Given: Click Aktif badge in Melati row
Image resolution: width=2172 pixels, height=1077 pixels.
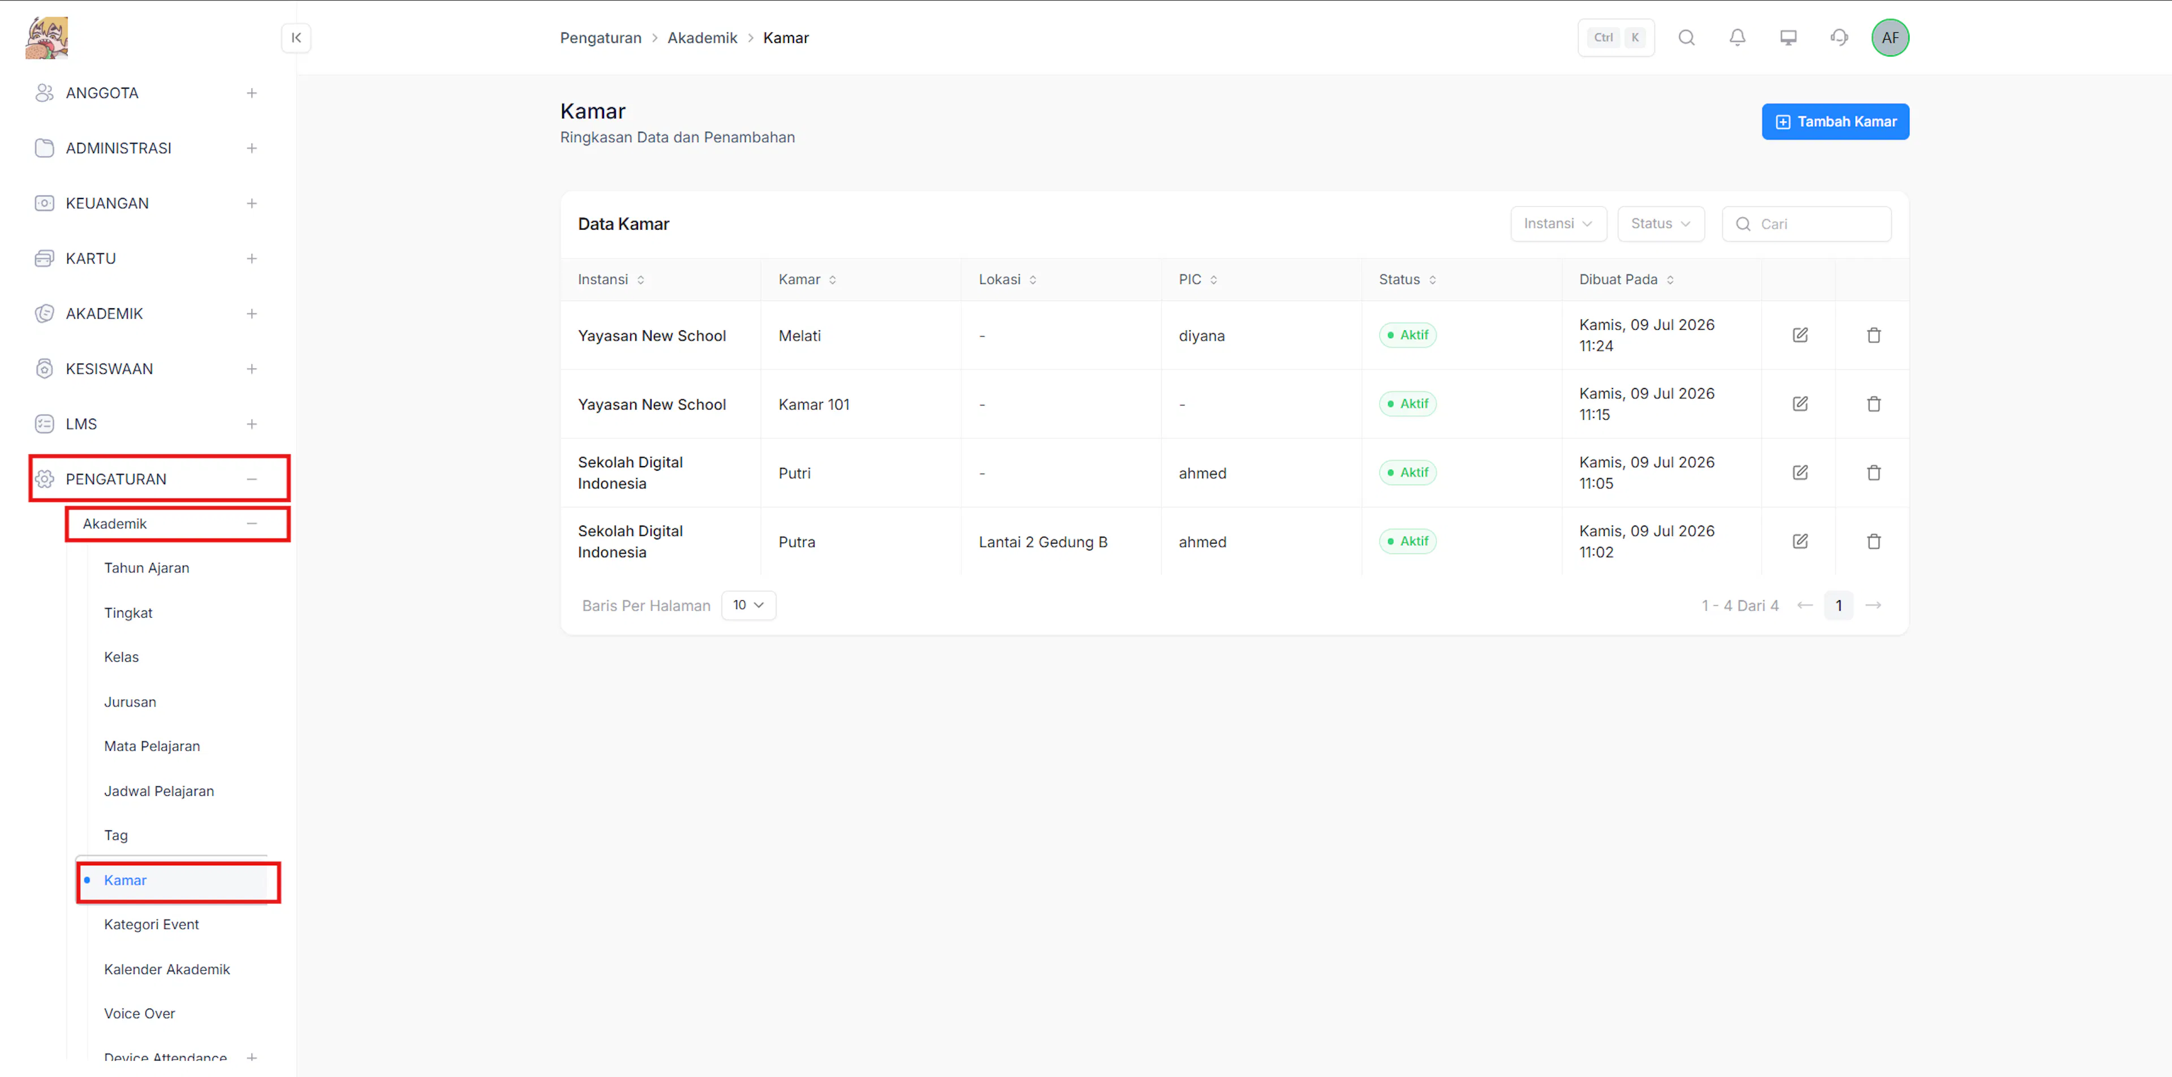Looking at the screenshot, I should pyautogui.click(x=1408, y=335).
